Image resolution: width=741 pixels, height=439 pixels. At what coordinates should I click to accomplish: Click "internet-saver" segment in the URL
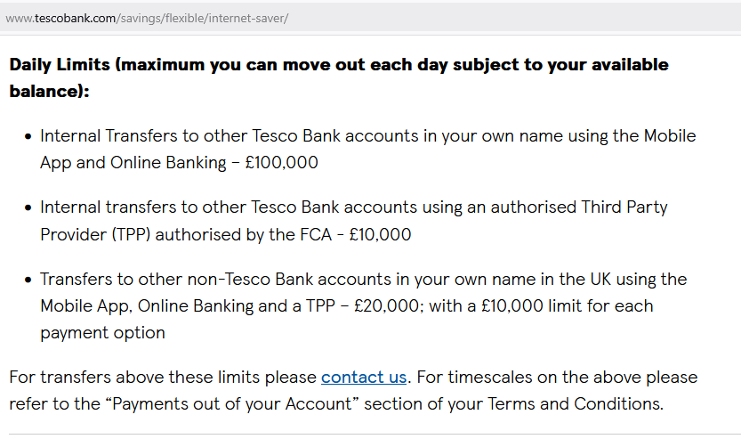coord(246,19)
